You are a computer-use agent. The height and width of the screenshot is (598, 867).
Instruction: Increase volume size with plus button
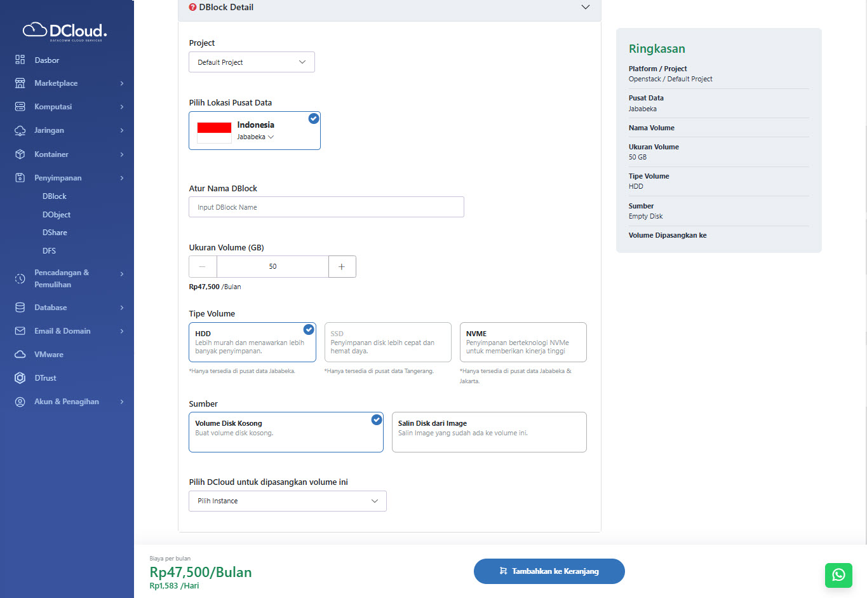click(342, 267)
